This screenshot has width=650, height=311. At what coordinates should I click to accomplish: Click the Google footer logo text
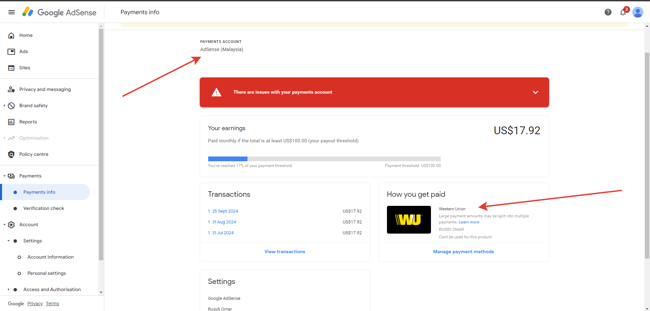(x=16, y=304)
